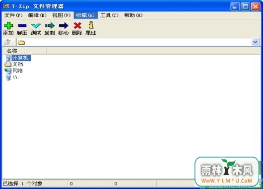Select the 网络 list entry text
The image size is (263, 189).
coord(17,71)
